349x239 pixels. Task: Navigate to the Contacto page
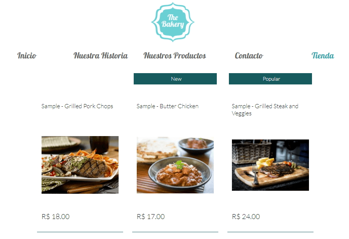[x=249, y=55]
